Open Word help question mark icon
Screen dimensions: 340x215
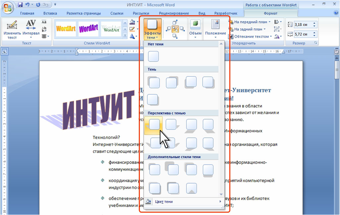(x=336, y=13)
